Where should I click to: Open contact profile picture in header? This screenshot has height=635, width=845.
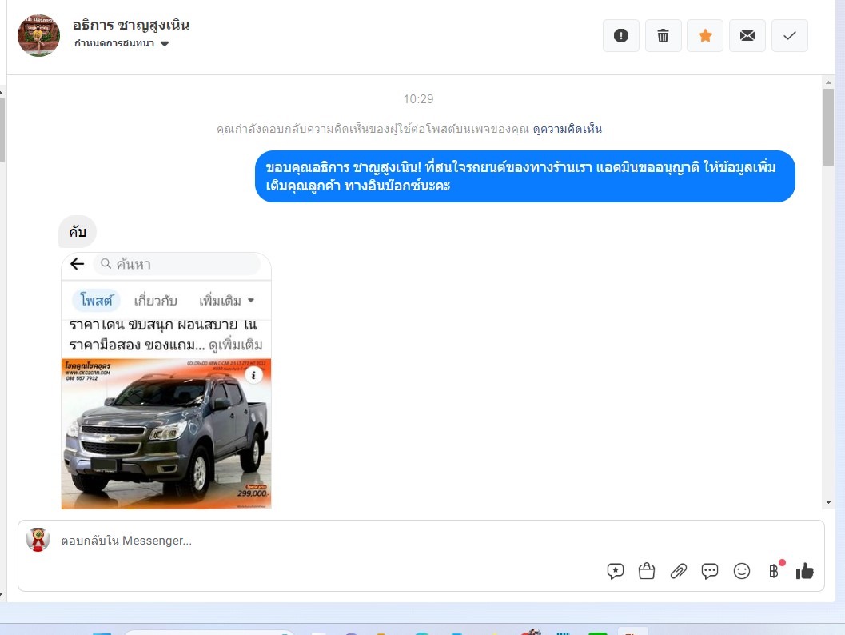39,35
